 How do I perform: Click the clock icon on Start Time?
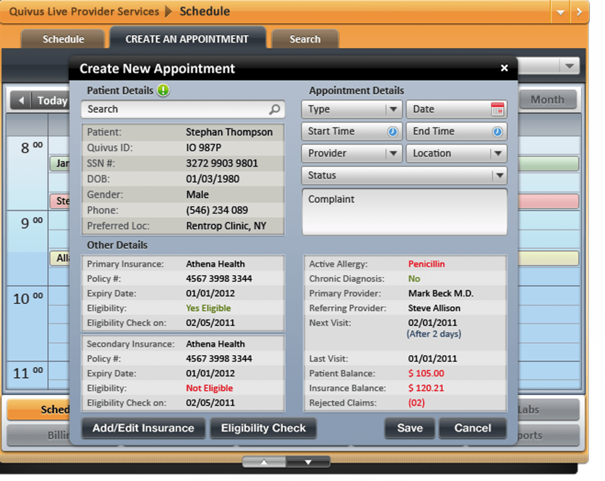point(393,131)
